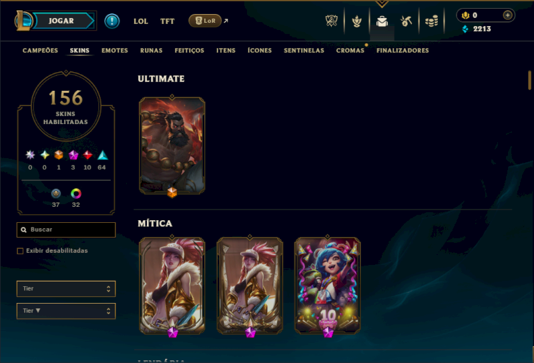Open the second Tier sort dropdown
The height and width of the screenshot is (363, 534).
pos(66,311)
